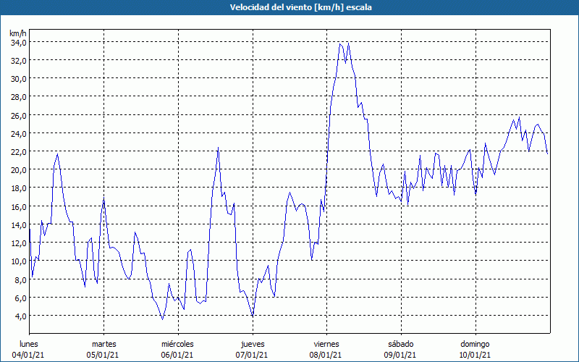This screenshot has width=579, height=362.
Task: Click the 05/01/21 date label
Action: (103, 355)
